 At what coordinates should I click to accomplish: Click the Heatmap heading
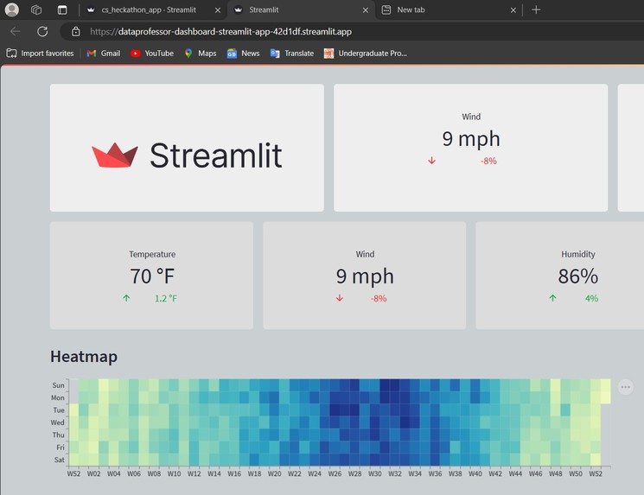pyautogui.click(x=84, y=357)
